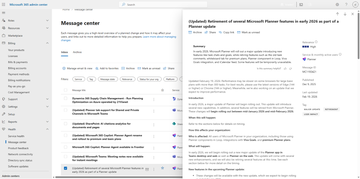Open the JC account avatar
The height and width of the screenshot is (179, 360).
point(355,4)
